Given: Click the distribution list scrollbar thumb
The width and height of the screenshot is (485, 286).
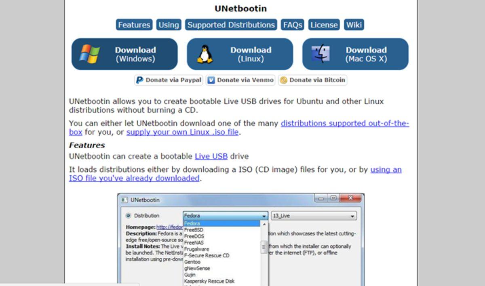Looking at the screenshot, I should point(264,246).
